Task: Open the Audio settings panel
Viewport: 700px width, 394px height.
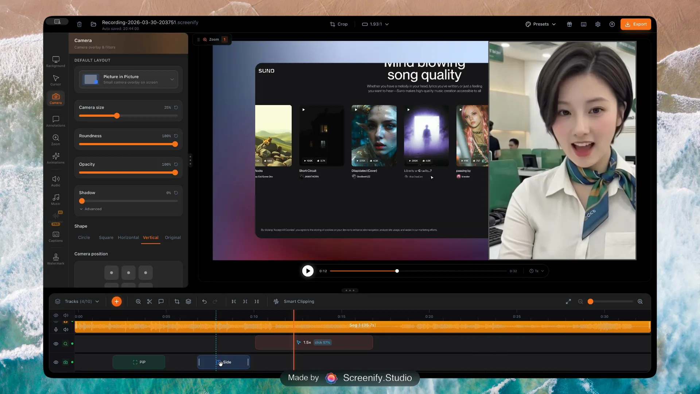Action: tap(56, 181)
